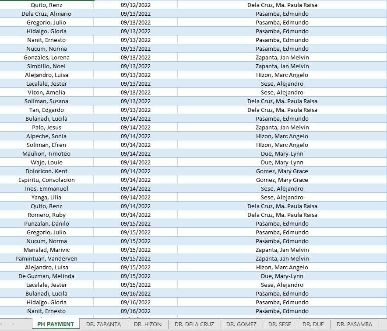The height and width of the screenshot is (331, 387).
Task: Select the cell 'Punzalan, Danilo'
Action: click(46, 224)
